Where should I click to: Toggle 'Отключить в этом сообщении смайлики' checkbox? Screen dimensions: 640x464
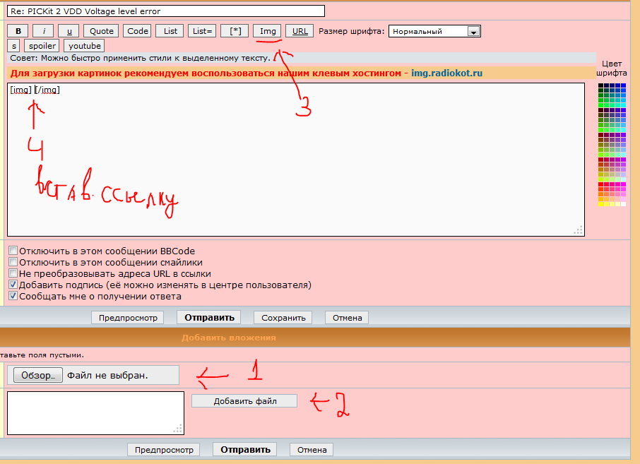(13, 262)
